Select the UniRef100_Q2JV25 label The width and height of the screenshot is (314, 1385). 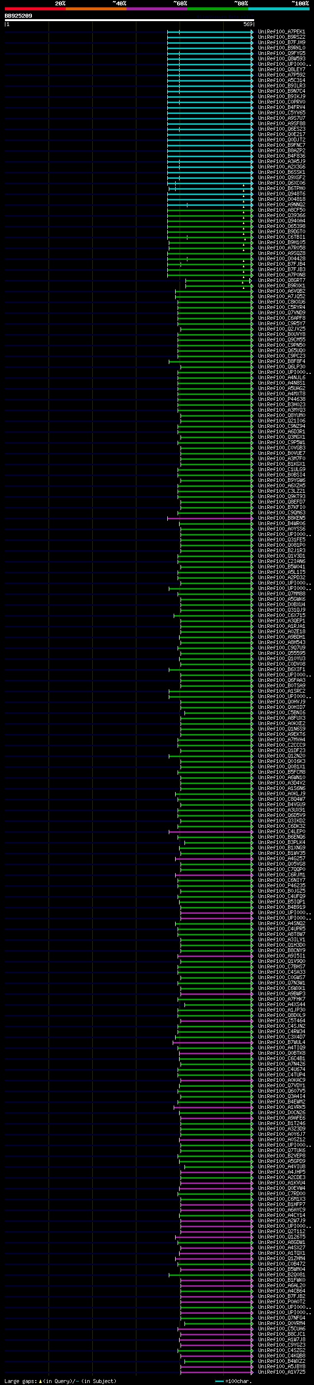click(x=281, y=329)
